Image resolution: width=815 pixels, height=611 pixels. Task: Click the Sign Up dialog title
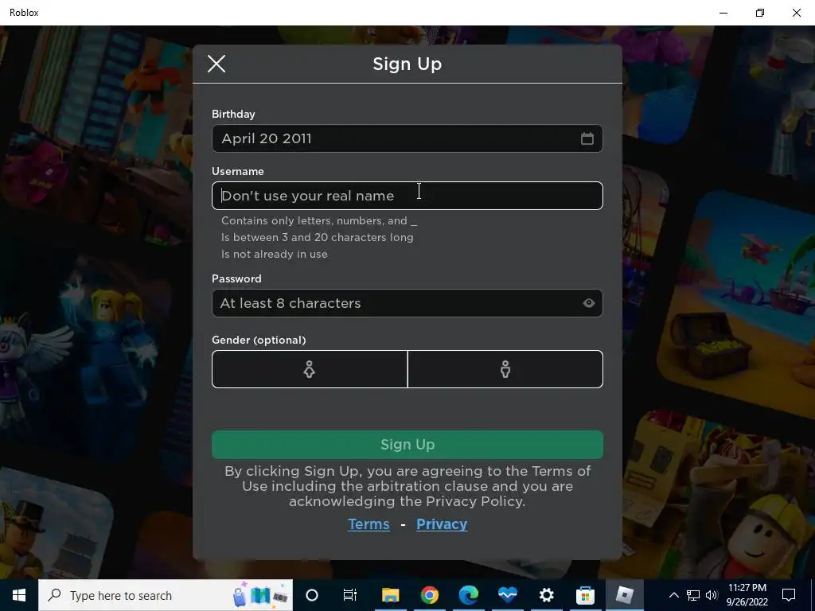point(407,64)
